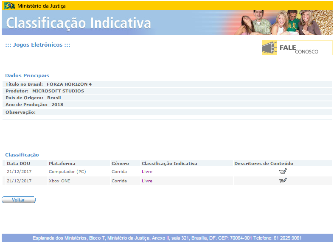The width and height of the screenshot is (334, 243).
Task: Click the Fale Conosco megaphone icon
Action: tap(269, 48)
